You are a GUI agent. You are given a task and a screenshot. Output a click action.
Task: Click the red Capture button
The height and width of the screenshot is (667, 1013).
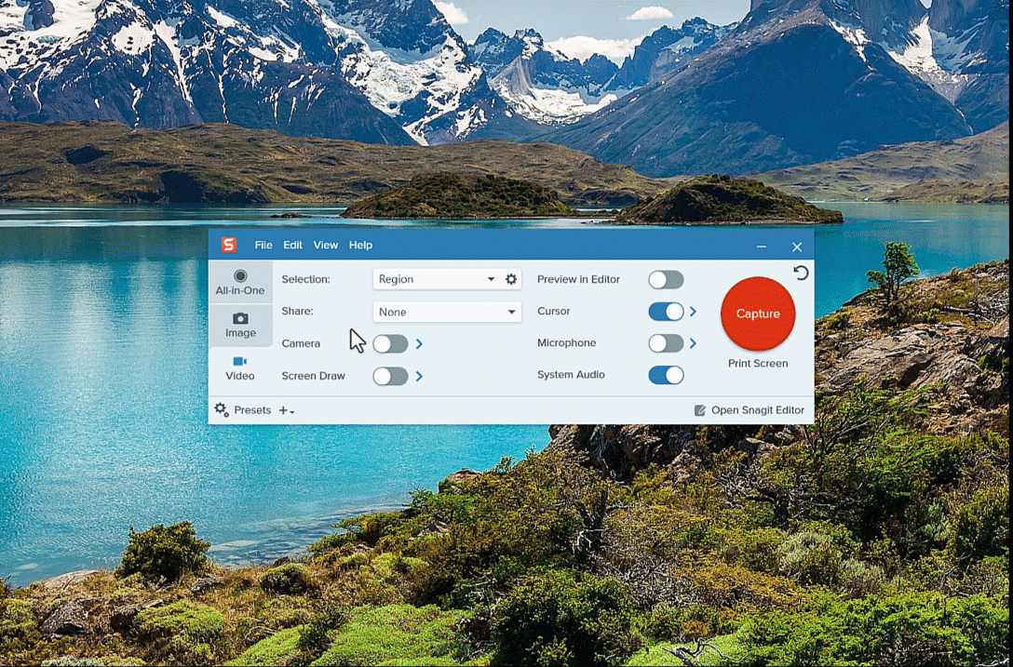(x=757, y=313)
